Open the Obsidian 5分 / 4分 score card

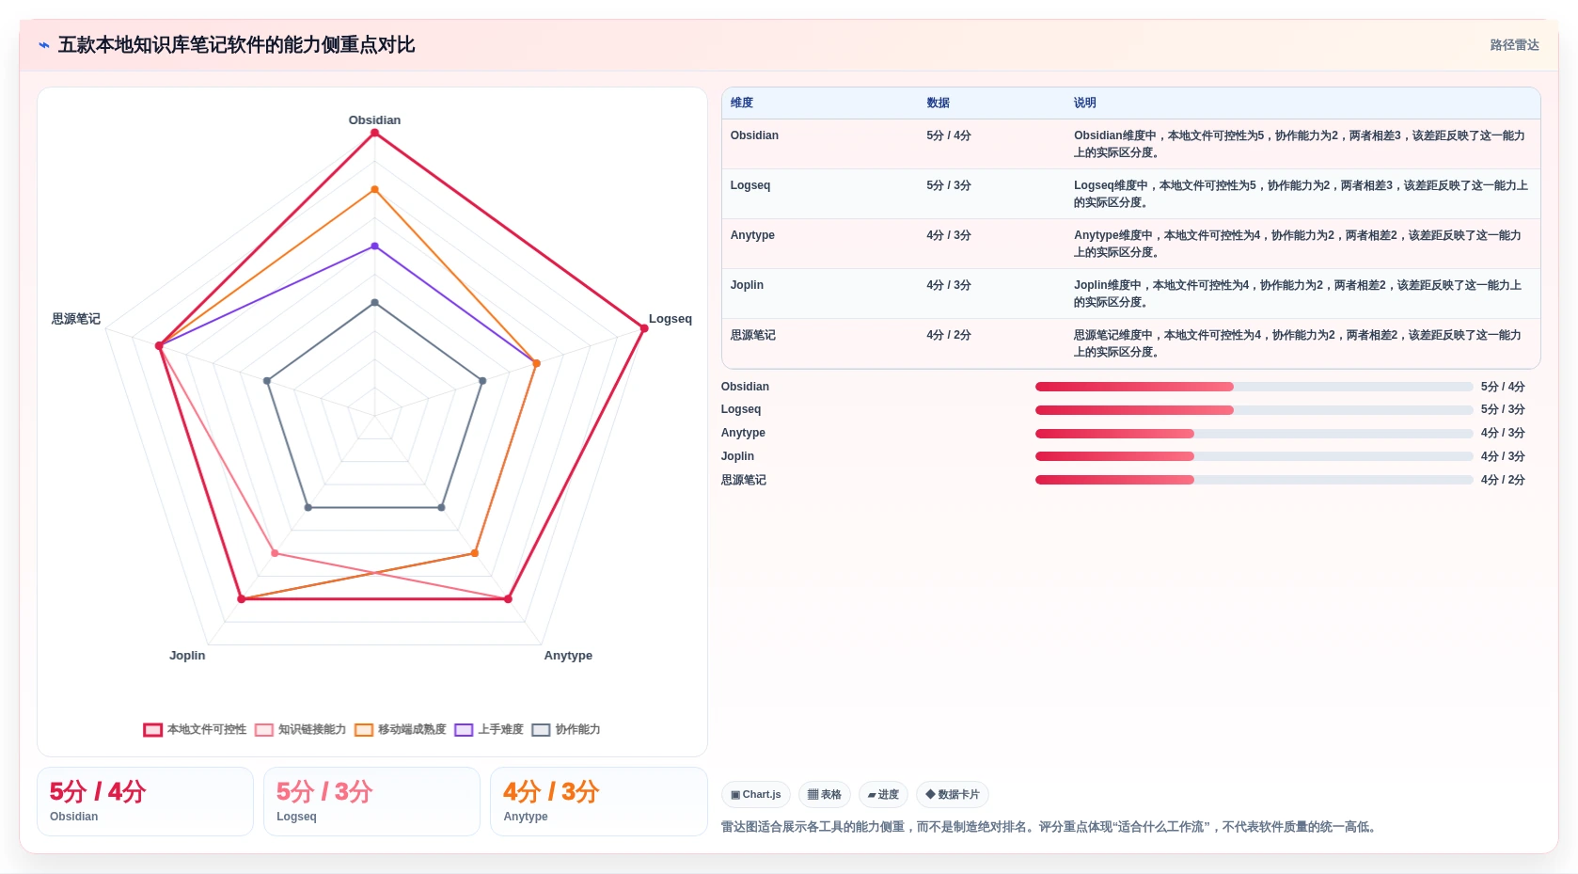[x=145, y=802]
